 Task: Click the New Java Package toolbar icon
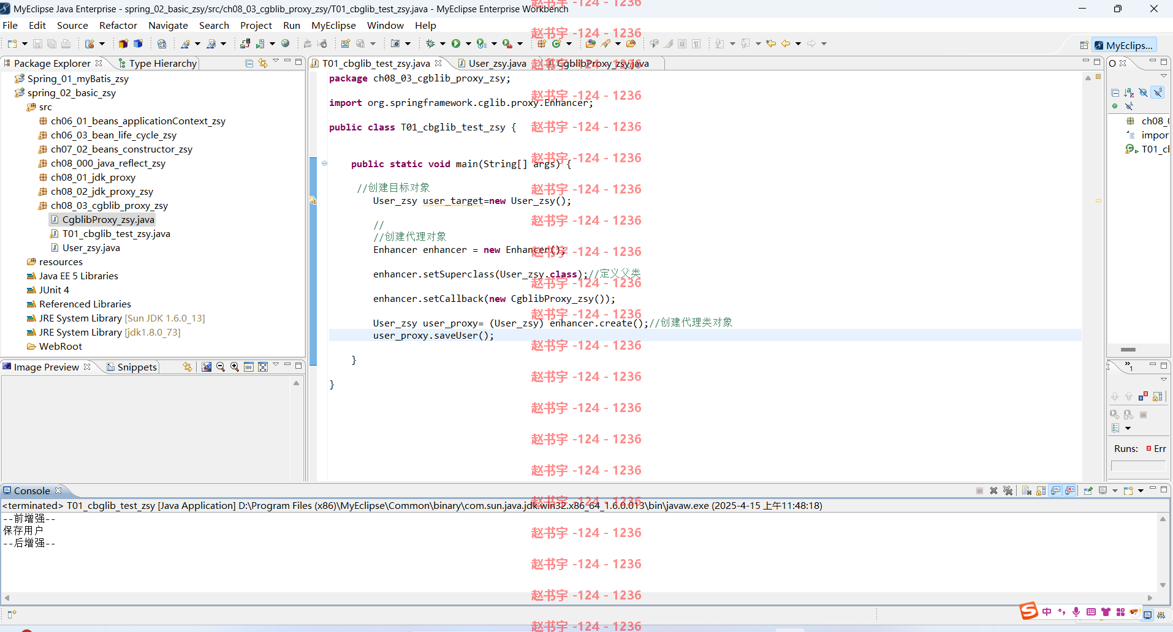pyautogui.click(x=542, y=43)
